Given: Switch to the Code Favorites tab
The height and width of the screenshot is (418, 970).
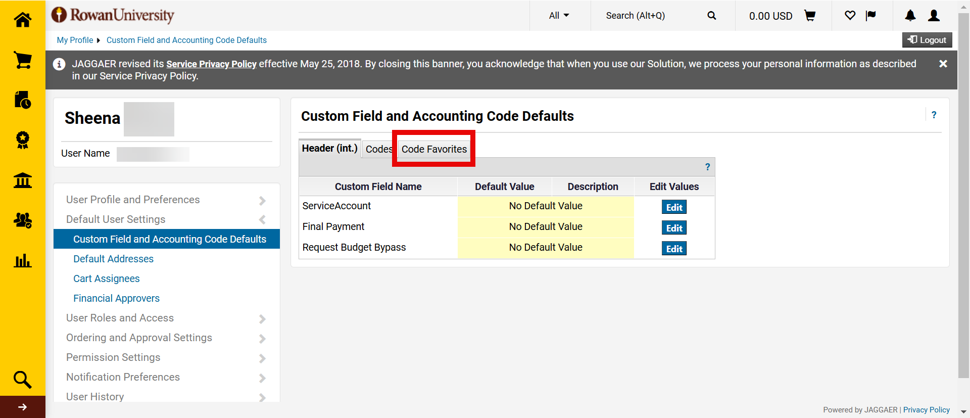Looking at the screenshot, I should point(434,149).
